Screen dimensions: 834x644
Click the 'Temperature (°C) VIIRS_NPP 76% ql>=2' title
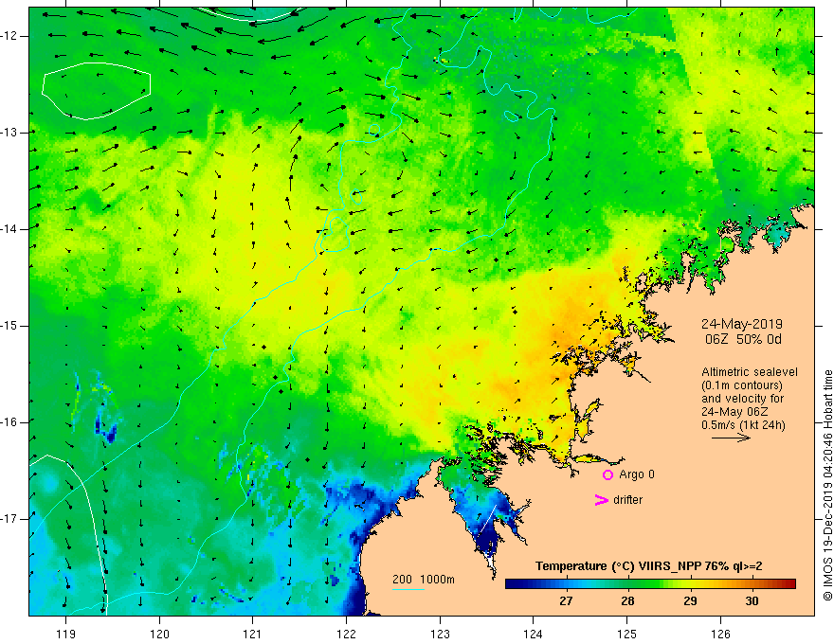click(x=648, y=566)
